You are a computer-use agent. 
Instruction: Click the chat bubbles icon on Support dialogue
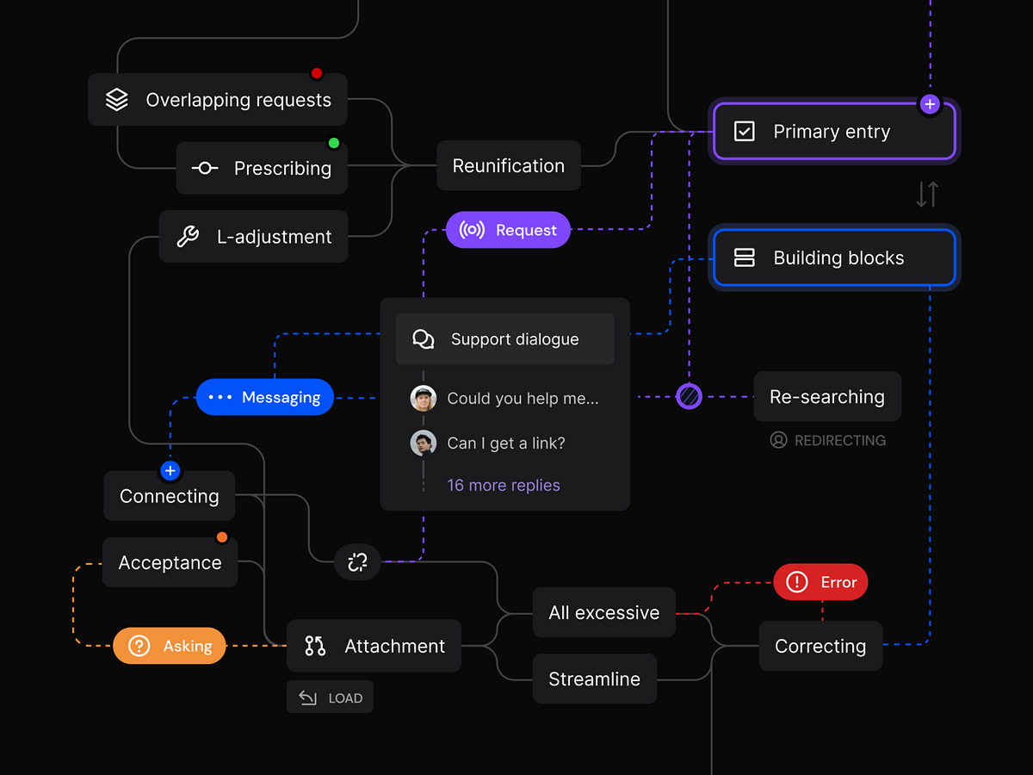pyautogui.click(x=422, y=338)
